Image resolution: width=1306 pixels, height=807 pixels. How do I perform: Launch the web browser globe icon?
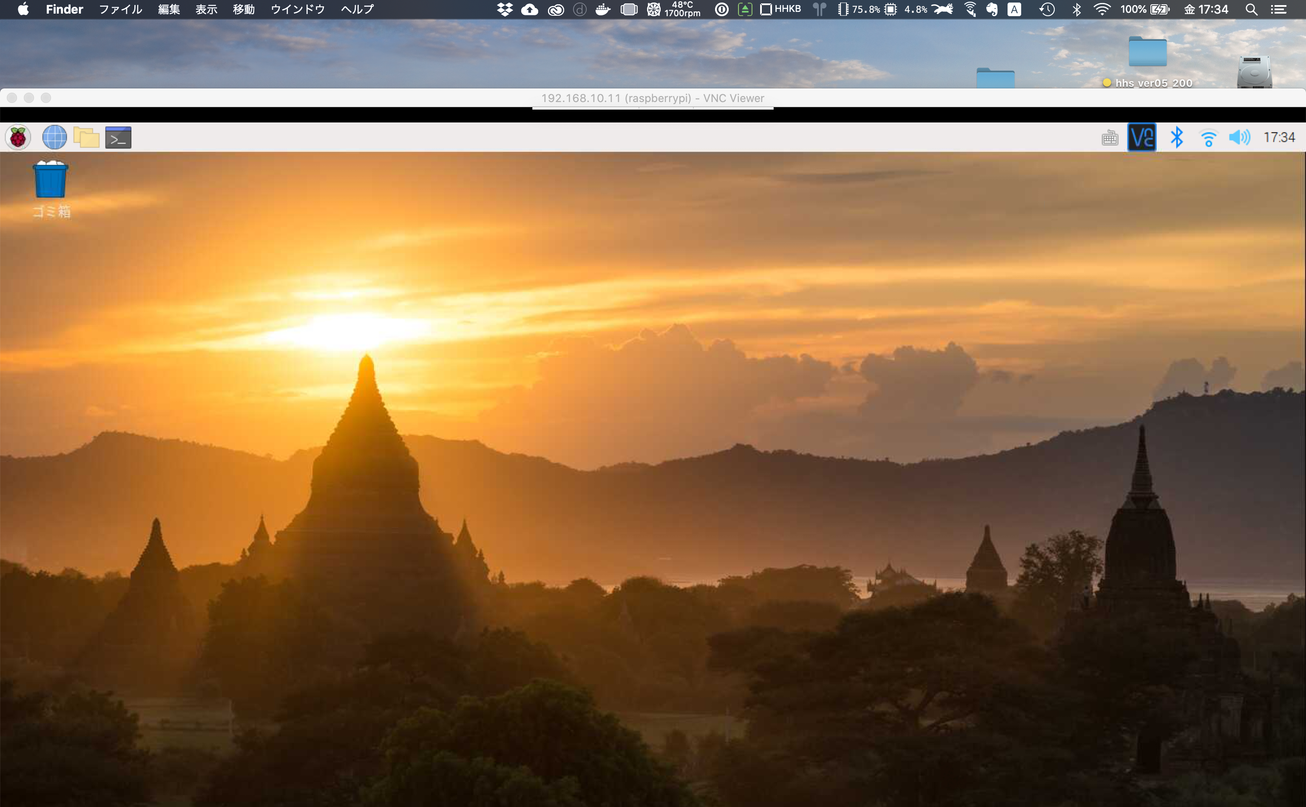[54, 138]
